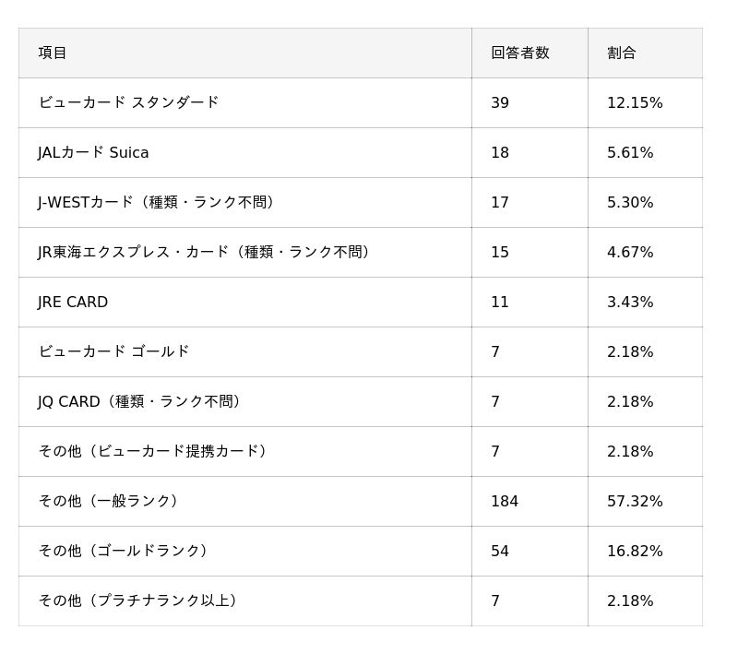Select the respondent count 54 cell
The height and width of the screenshot is (654, 738).
click(500, 551)
